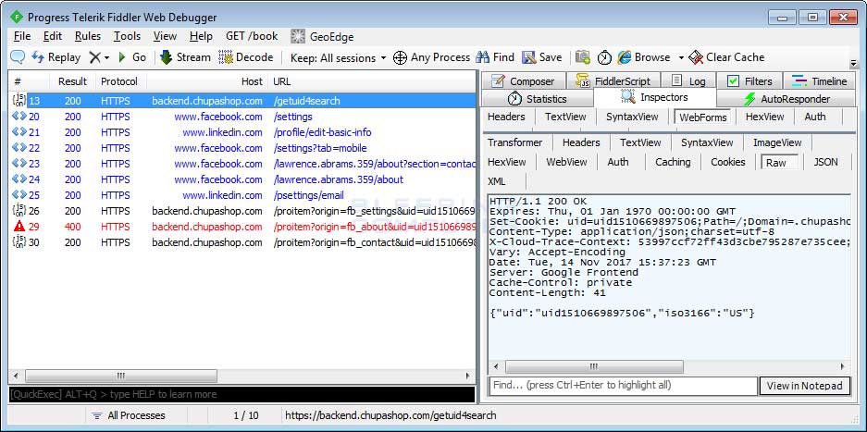Select the response XML tab
This screenshot has height=432, width=867.
(x=497, y=181)
